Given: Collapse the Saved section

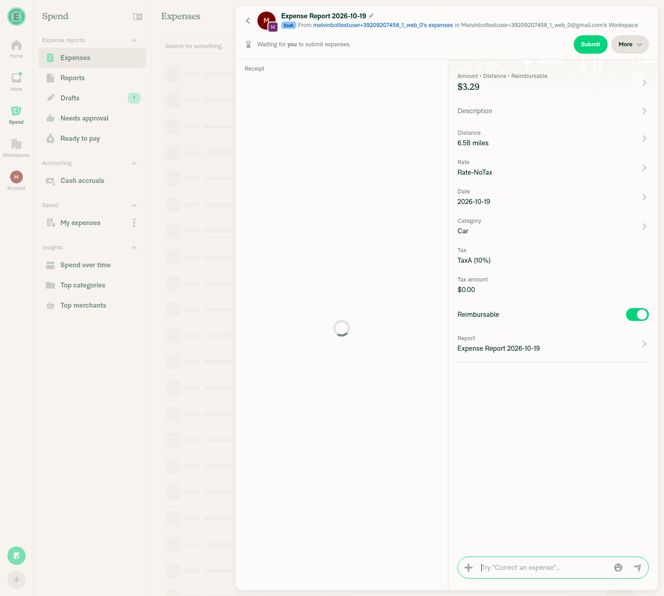Looking at the screenshot, I should (134, 205).
